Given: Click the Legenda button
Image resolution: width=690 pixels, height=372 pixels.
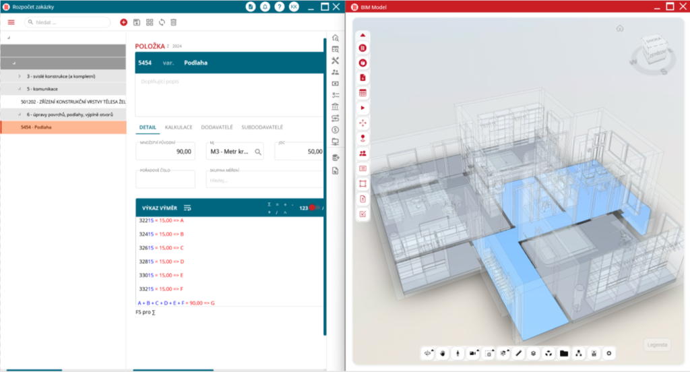Looking at the screenshot, I should click(657, 344).
